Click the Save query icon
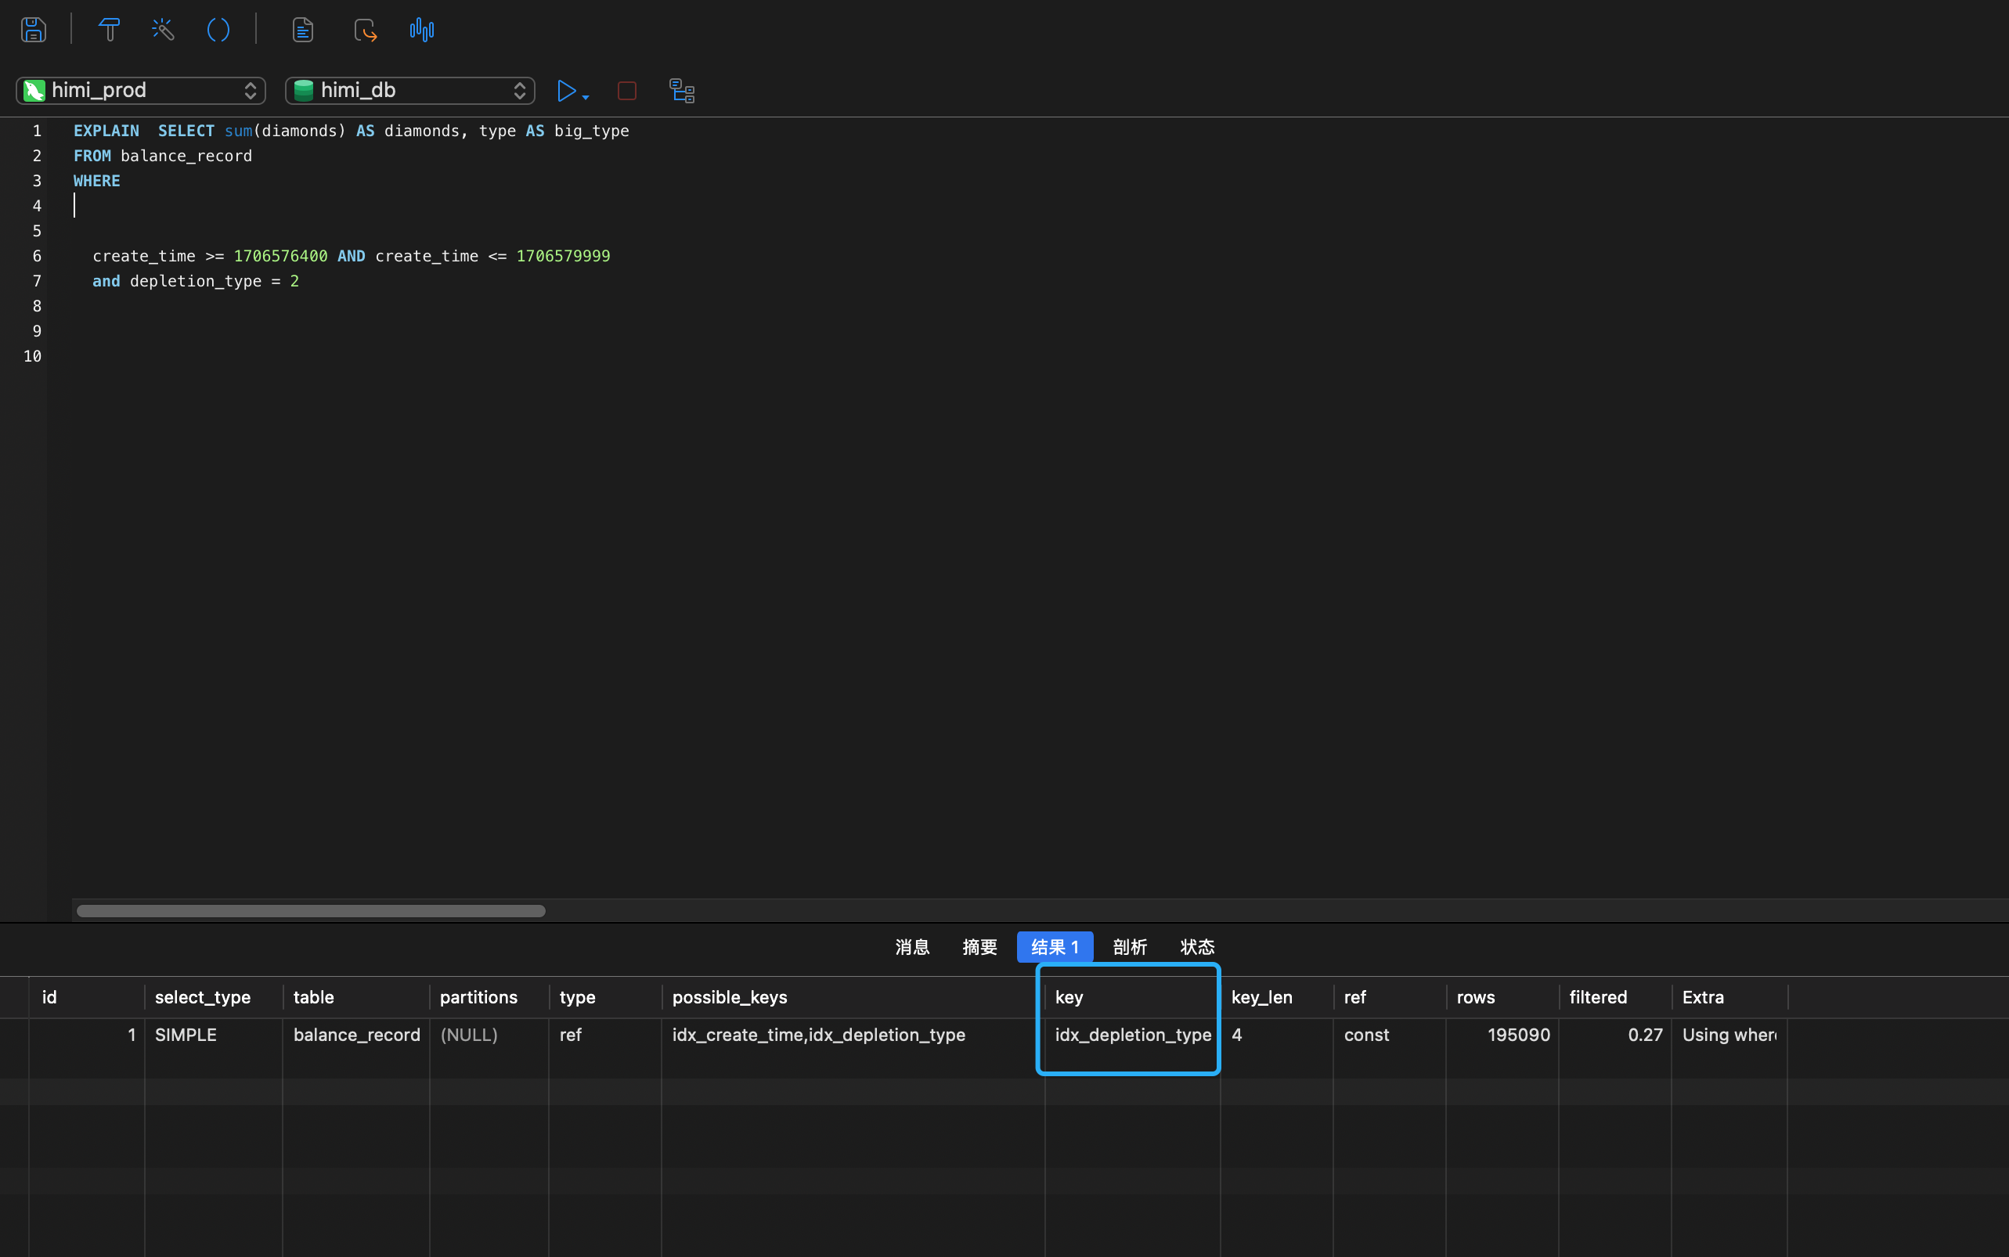Image resolution: width=2009 pixels, height=1257 pixels. point(33,30)
